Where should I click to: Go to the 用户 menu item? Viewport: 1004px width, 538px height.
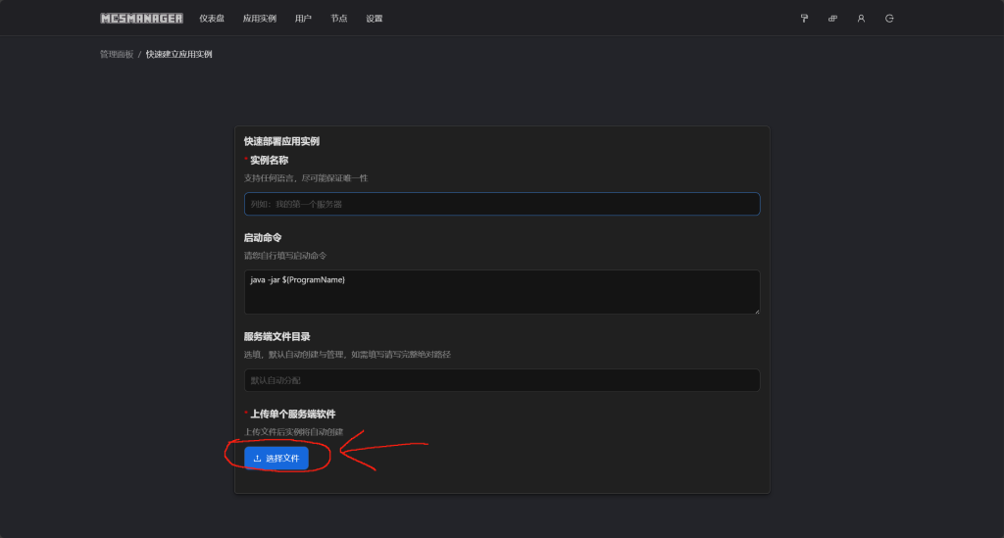303,19
